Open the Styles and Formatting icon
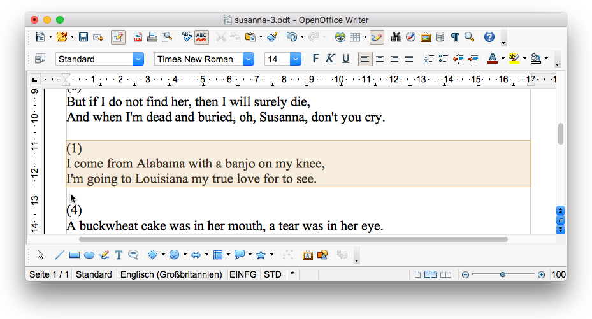 (40, 59)
